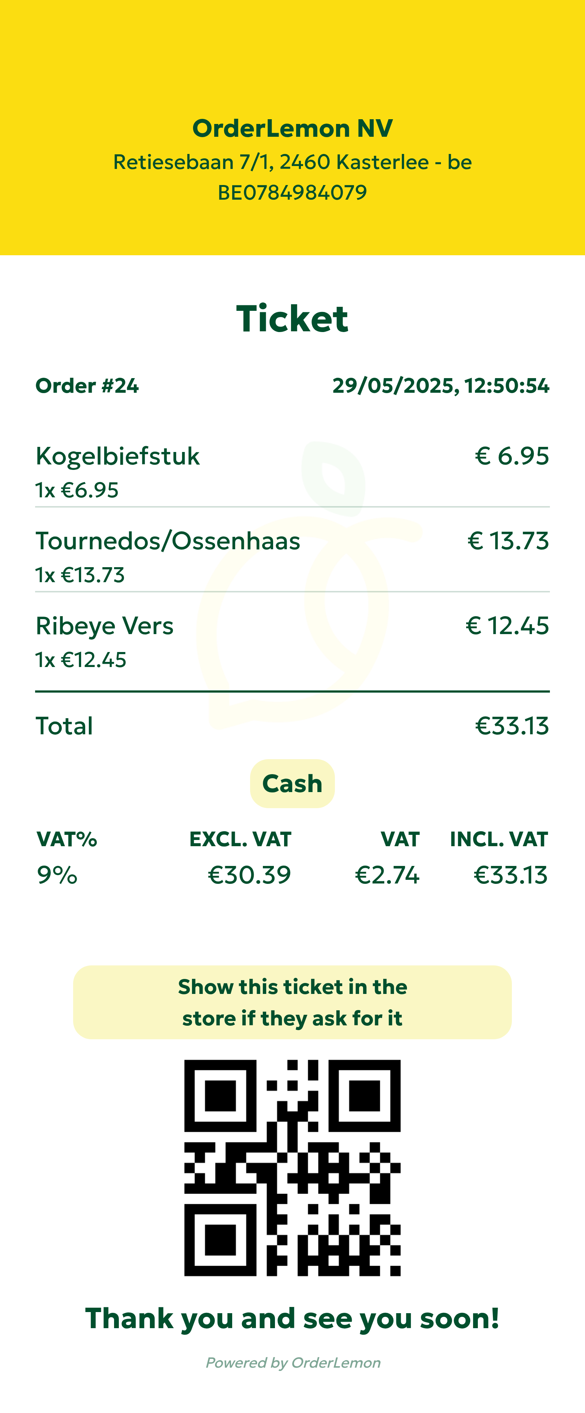Click the Thank you and see you soon text

pos(292,1319)
